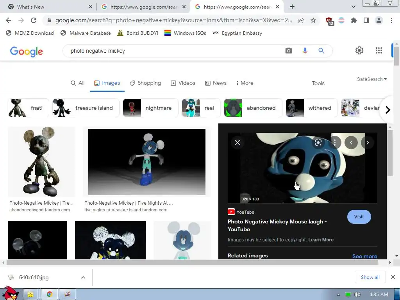
Task: Open taskbar volume control
Action: pyautogui.click(x=357, y=295)
